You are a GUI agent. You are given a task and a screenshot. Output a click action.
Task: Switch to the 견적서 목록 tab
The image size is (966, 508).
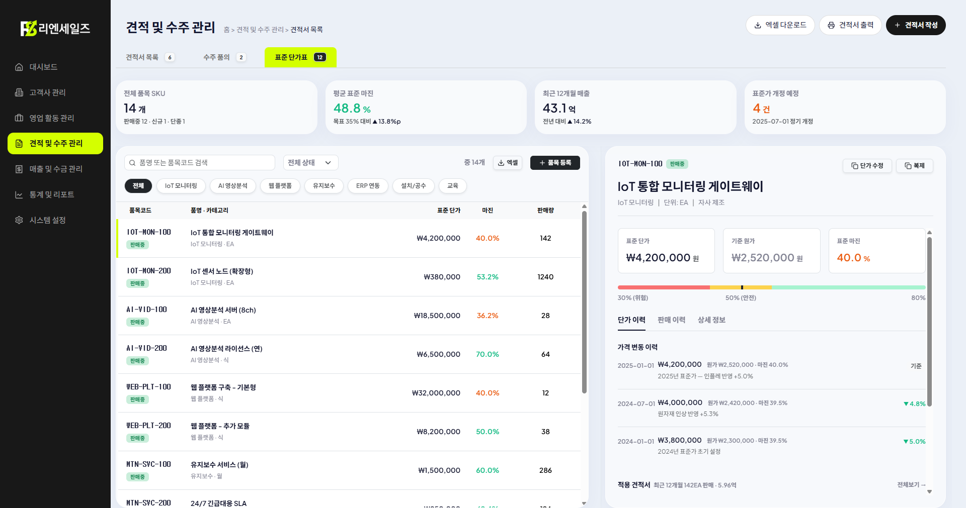[x=150, y=57]
